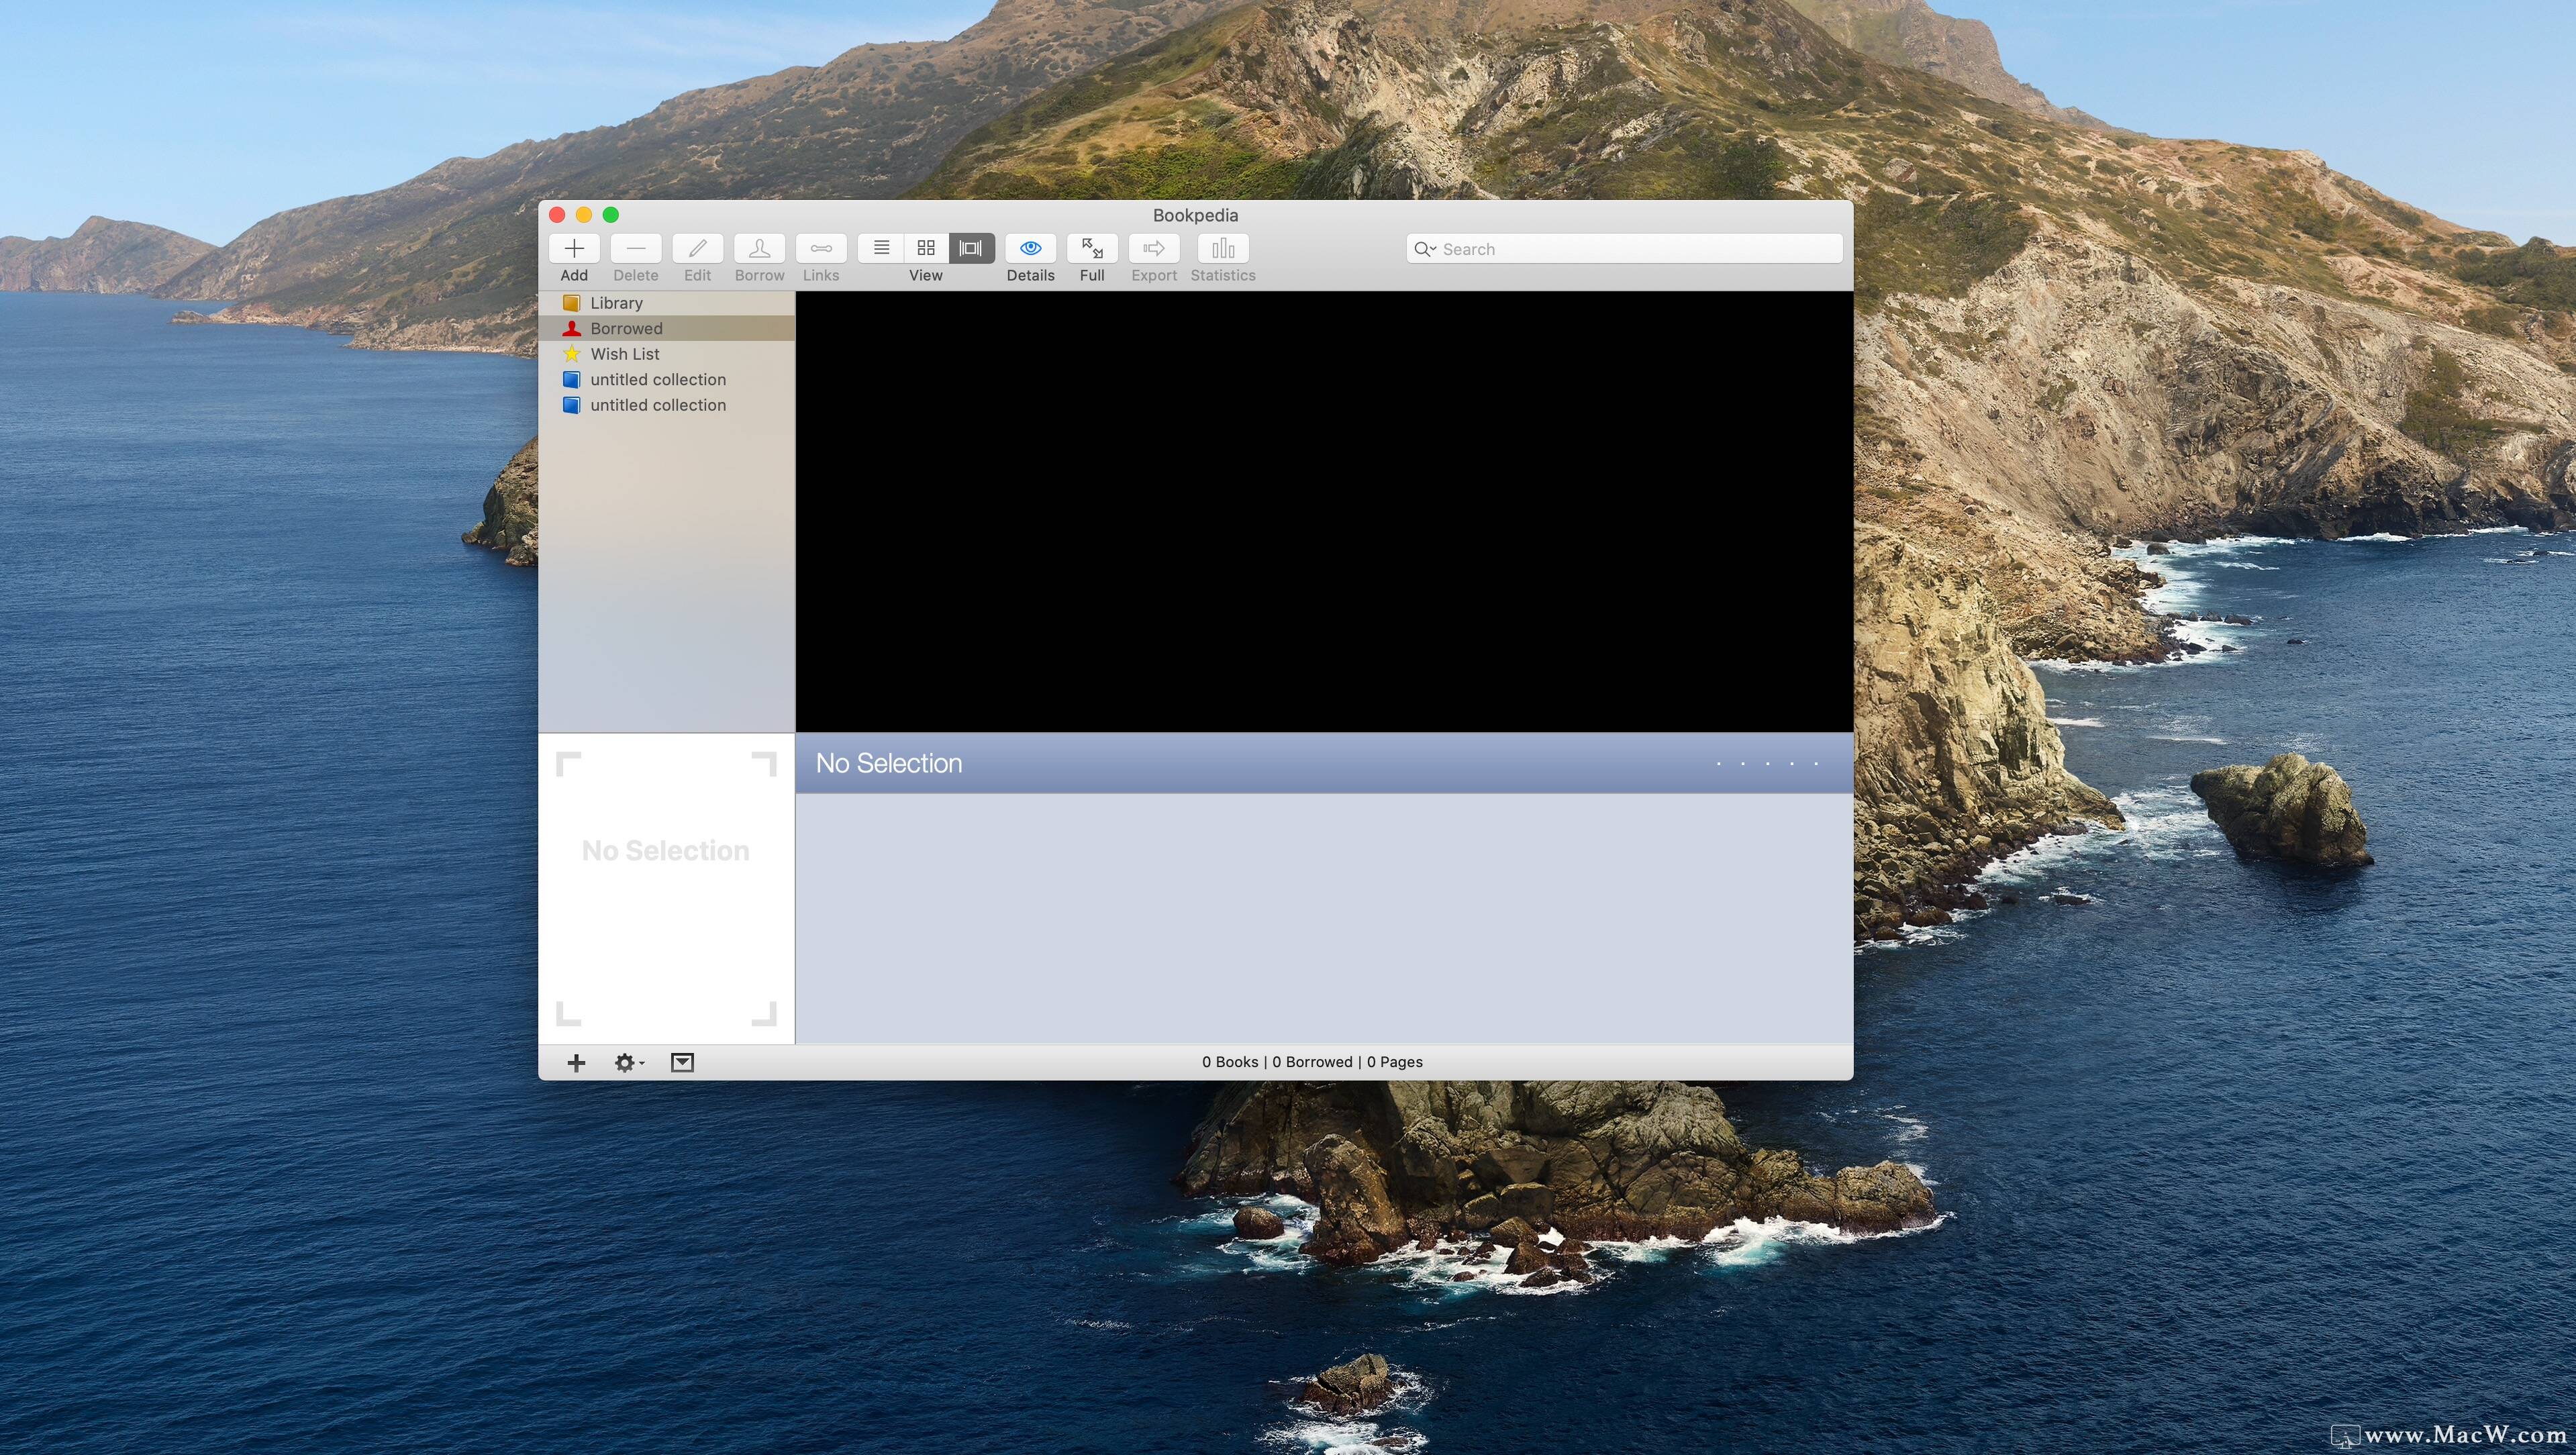
Task: Select the second untitled collection
Action: [x=667, y=405]
